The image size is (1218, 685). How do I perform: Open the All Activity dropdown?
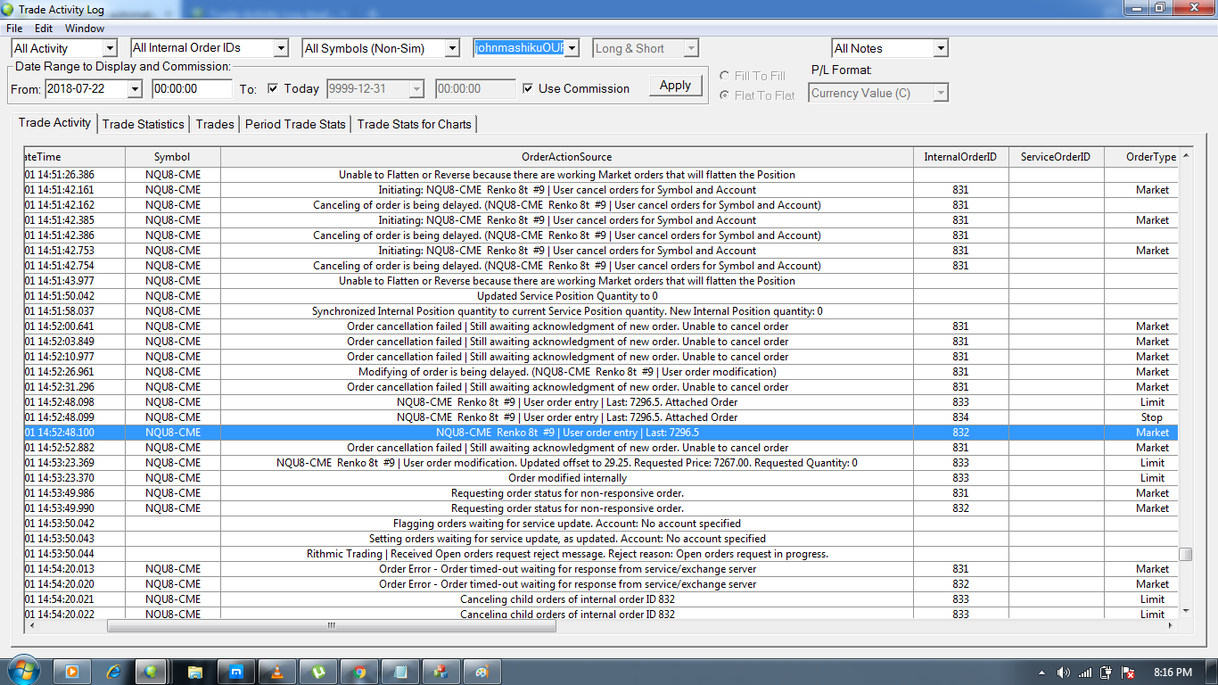[110, 48]
